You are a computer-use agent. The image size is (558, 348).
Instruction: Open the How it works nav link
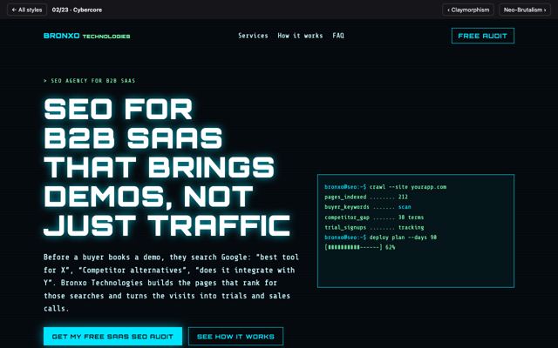pyautogui.click(x=300, y=36)
